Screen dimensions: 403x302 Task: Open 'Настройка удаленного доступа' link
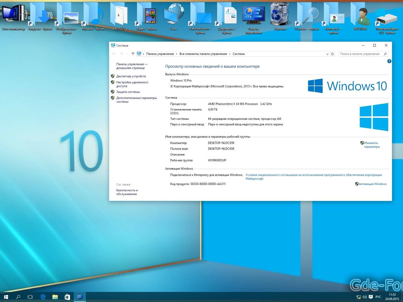[x=132, y=84]
